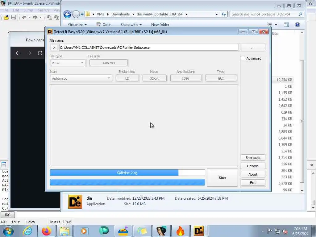Screen dimensions: 316x237
Task: Click the Explorer refresh icon
Action: click(x=224, y=14)
